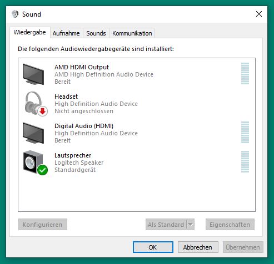This screenshot has width=274, height=264.
Task: Click the Lautsprecher speaker icon
Action: (33, 162)
